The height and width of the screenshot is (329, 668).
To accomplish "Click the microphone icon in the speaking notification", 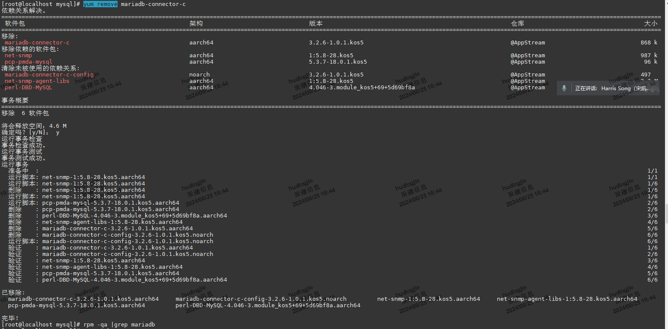I will coord(564,88).
